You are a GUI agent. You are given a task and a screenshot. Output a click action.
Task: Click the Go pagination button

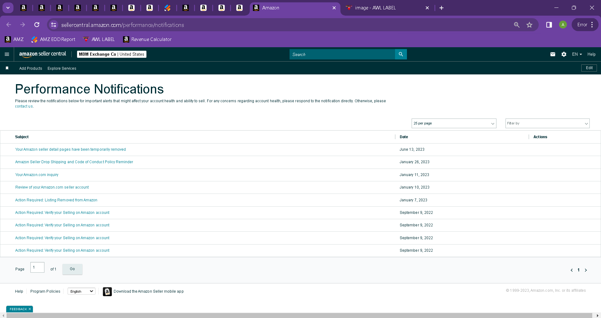72,269
